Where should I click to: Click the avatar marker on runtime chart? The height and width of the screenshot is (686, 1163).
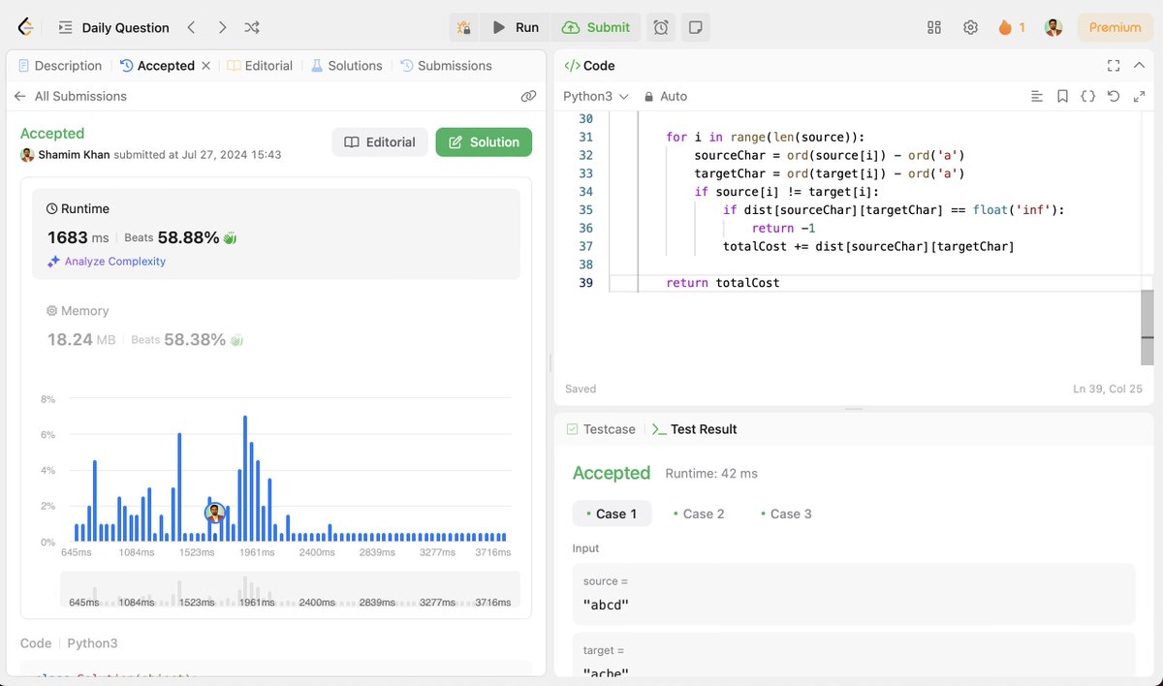tap(215, 512)
